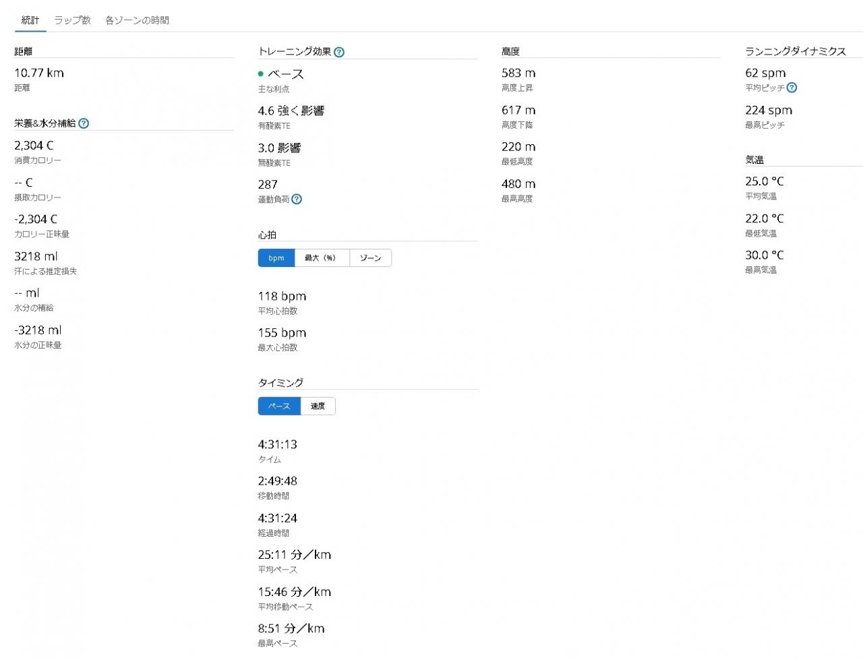Click the 4.6 強く影響 aerobic value

(291, 111)
